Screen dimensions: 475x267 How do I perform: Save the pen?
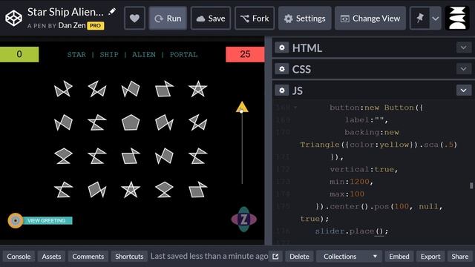(x=211, y=19)
